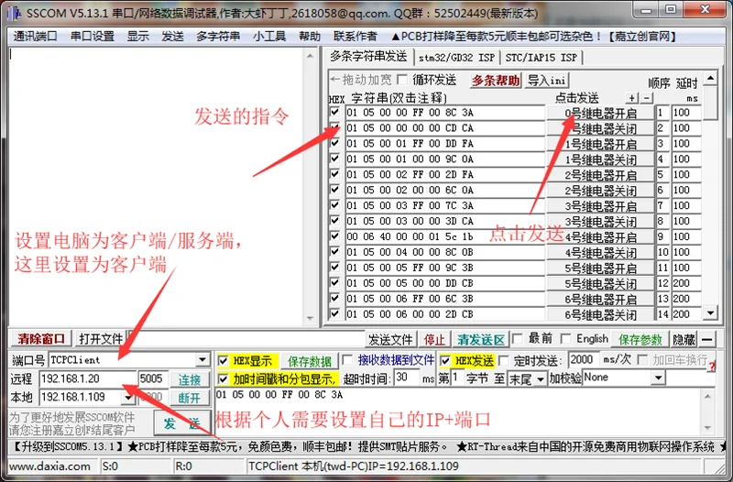Click 保存参数 button

pos(640,339)
